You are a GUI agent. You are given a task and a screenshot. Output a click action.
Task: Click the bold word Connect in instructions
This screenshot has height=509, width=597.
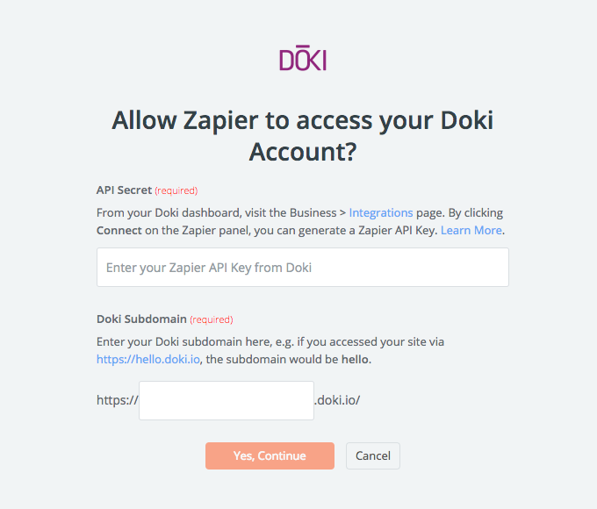(119, 230)
